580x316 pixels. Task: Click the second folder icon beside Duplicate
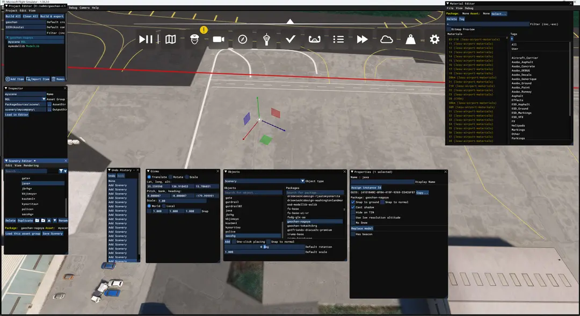click(x=43, y=220)
